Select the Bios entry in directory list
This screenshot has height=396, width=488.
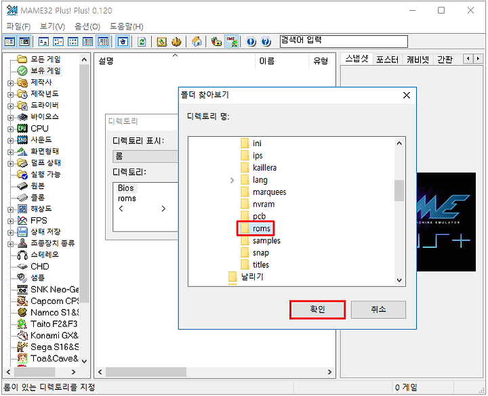pyautogui.click(x=126, y=188)
